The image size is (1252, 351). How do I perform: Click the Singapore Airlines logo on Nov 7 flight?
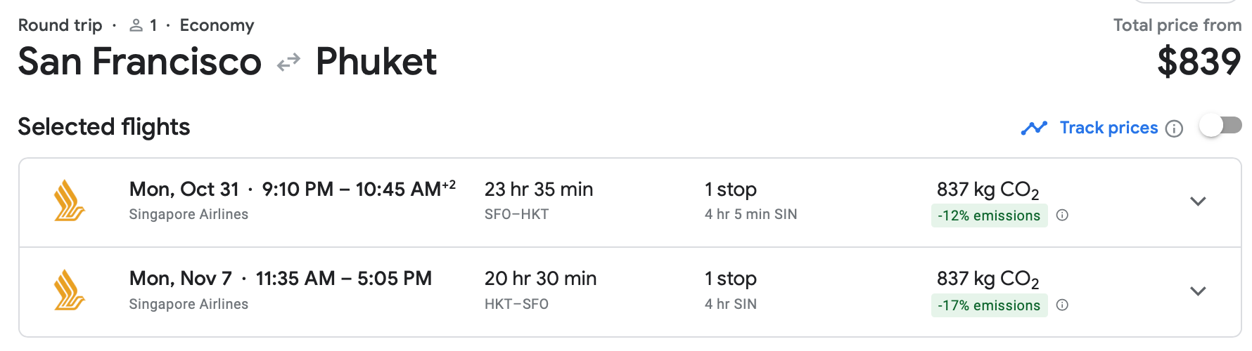69,291
